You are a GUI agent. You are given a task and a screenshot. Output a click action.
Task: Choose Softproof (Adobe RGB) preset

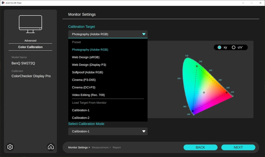pos(108,72)
